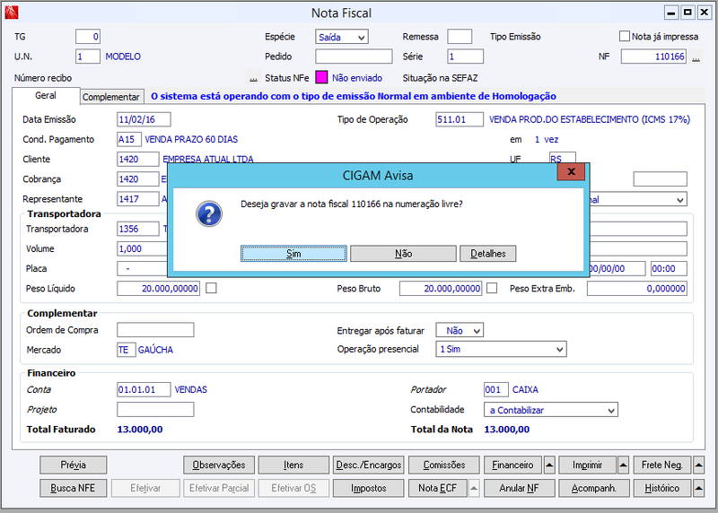Image resolution: width=718 pixels, height=513 pixels.
Task: Open the Espécie dropdown showing Saída
Action: (342, 37)
